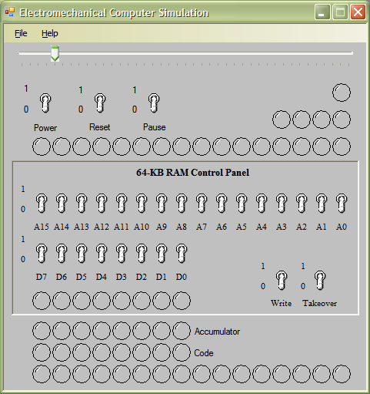Toggle the A4 address switch

[262, 203]
